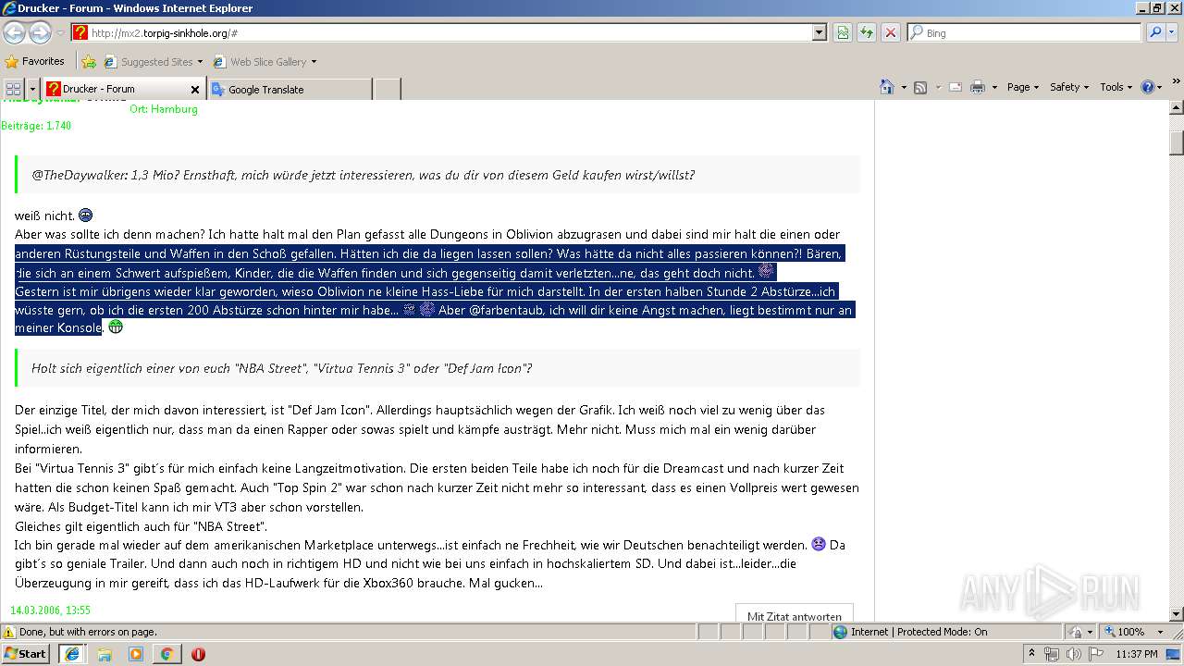Show hidden system tray icons

pos(1031,654)
